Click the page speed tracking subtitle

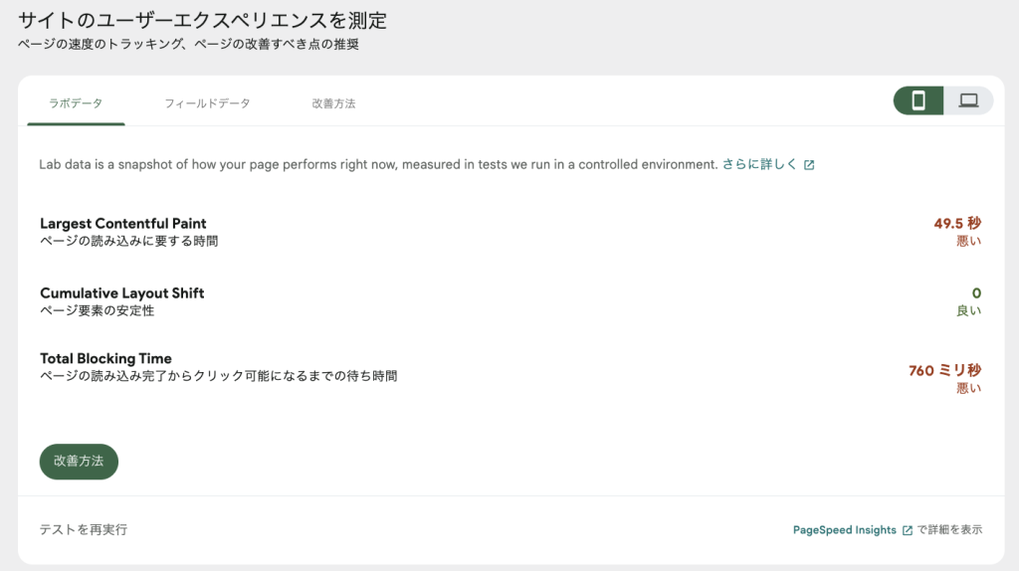click(x=188, y=44)
